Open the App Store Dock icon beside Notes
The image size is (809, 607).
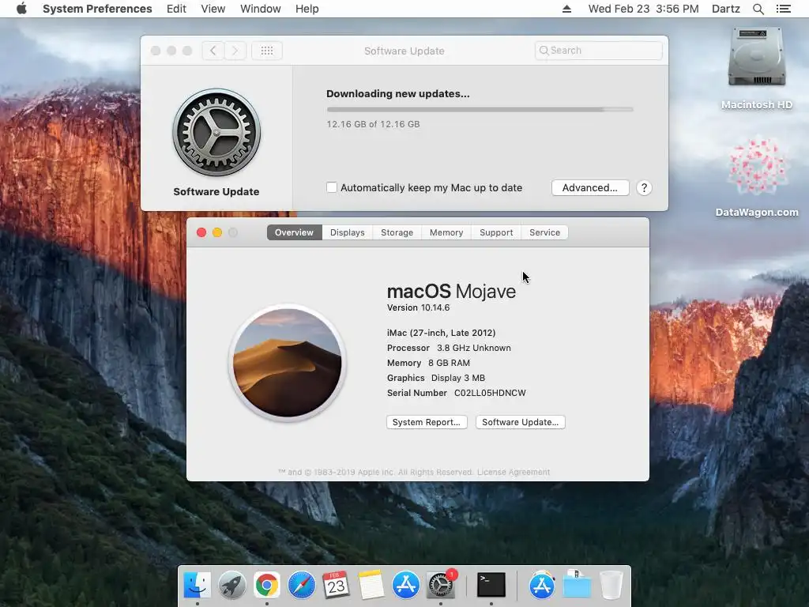click(405, 585)
